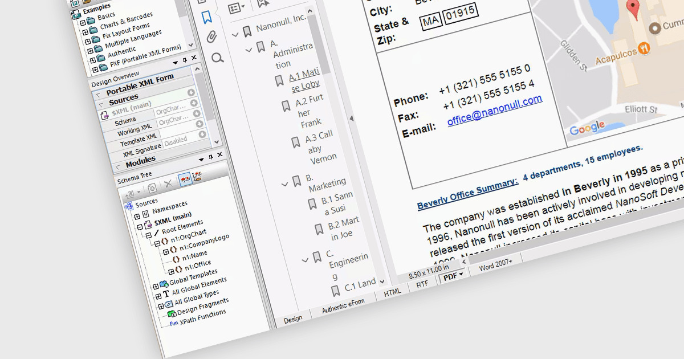
Task: Click the Global Templates icon
Action: click(165, 283)
